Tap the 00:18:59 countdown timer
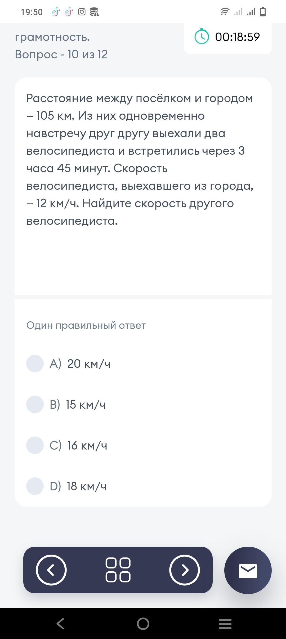The image size is (286, 639). [x=237, y=37]
